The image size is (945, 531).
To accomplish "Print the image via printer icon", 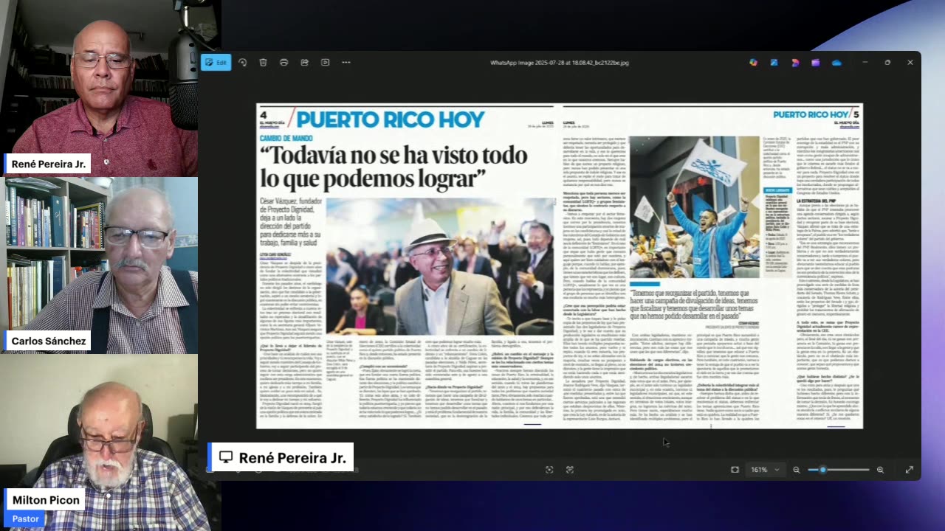I will pos(283,63).
